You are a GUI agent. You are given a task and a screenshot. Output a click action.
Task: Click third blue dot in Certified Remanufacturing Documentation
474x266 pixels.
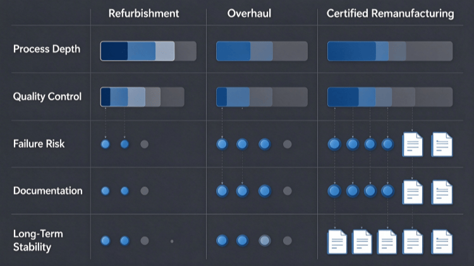pos(370,191)
